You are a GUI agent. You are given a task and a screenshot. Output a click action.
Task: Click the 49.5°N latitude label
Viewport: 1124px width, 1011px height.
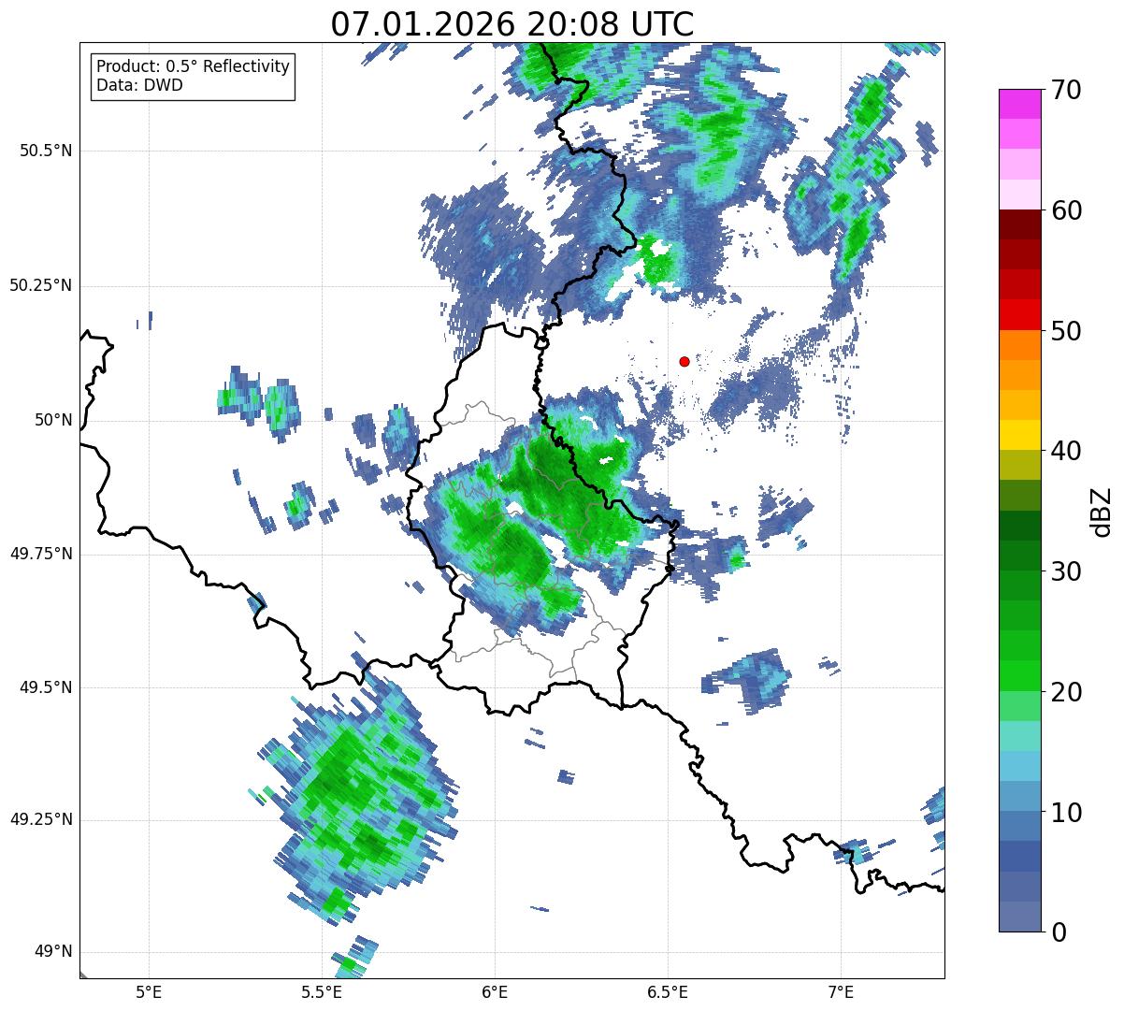click(x=46, y=687)
